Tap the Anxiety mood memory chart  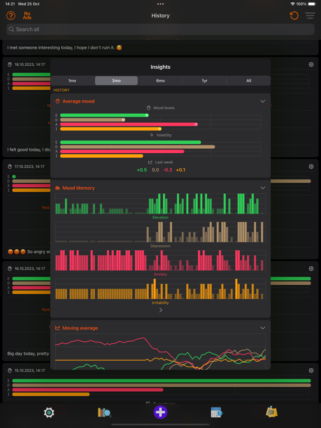[160, 260]
